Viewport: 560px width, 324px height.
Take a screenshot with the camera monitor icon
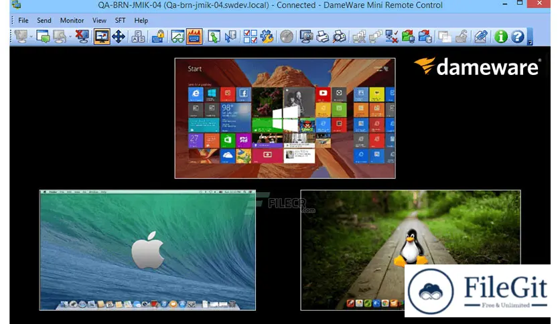point(306,36)
